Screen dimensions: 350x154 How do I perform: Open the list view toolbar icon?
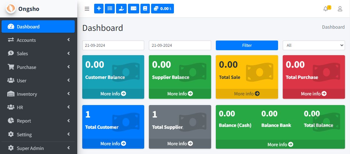[x=110, y=8]
